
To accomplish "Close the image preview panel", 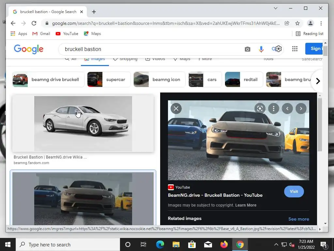I will coord(176,109).
